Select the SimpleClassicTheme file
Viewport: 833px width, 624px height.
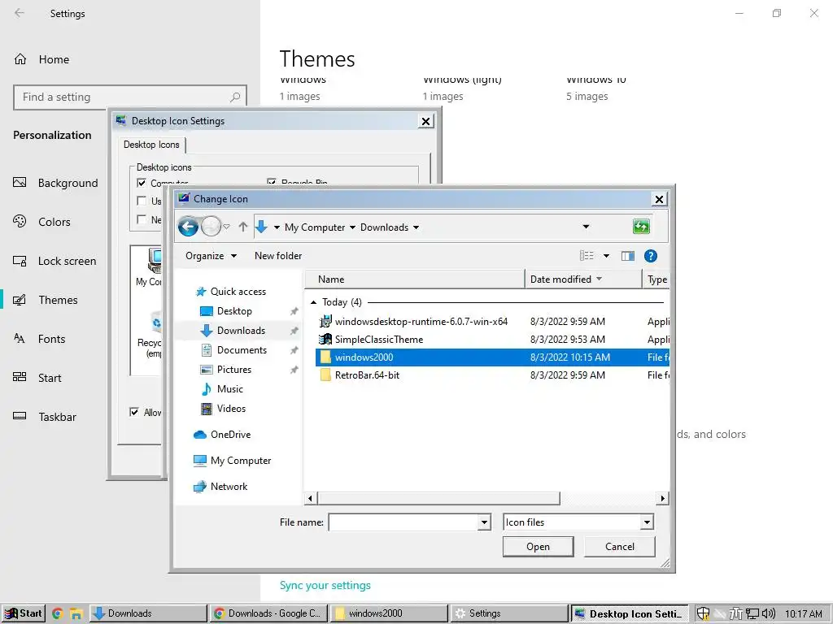(x=379, y=340)
